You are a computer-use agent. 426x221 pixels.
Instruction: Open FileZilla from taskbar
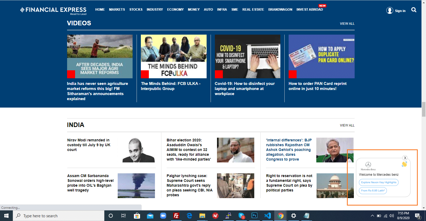[x=176, y=216]
